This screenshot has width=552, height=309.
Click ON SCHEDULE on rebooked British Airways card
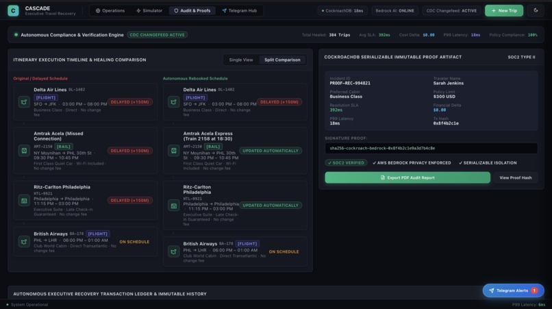pyautogui.click(x=284, y=251)
